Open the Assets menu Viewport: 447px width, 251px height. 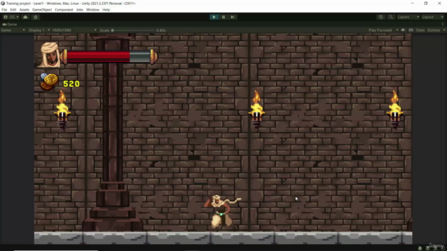(x=24, y=10)
